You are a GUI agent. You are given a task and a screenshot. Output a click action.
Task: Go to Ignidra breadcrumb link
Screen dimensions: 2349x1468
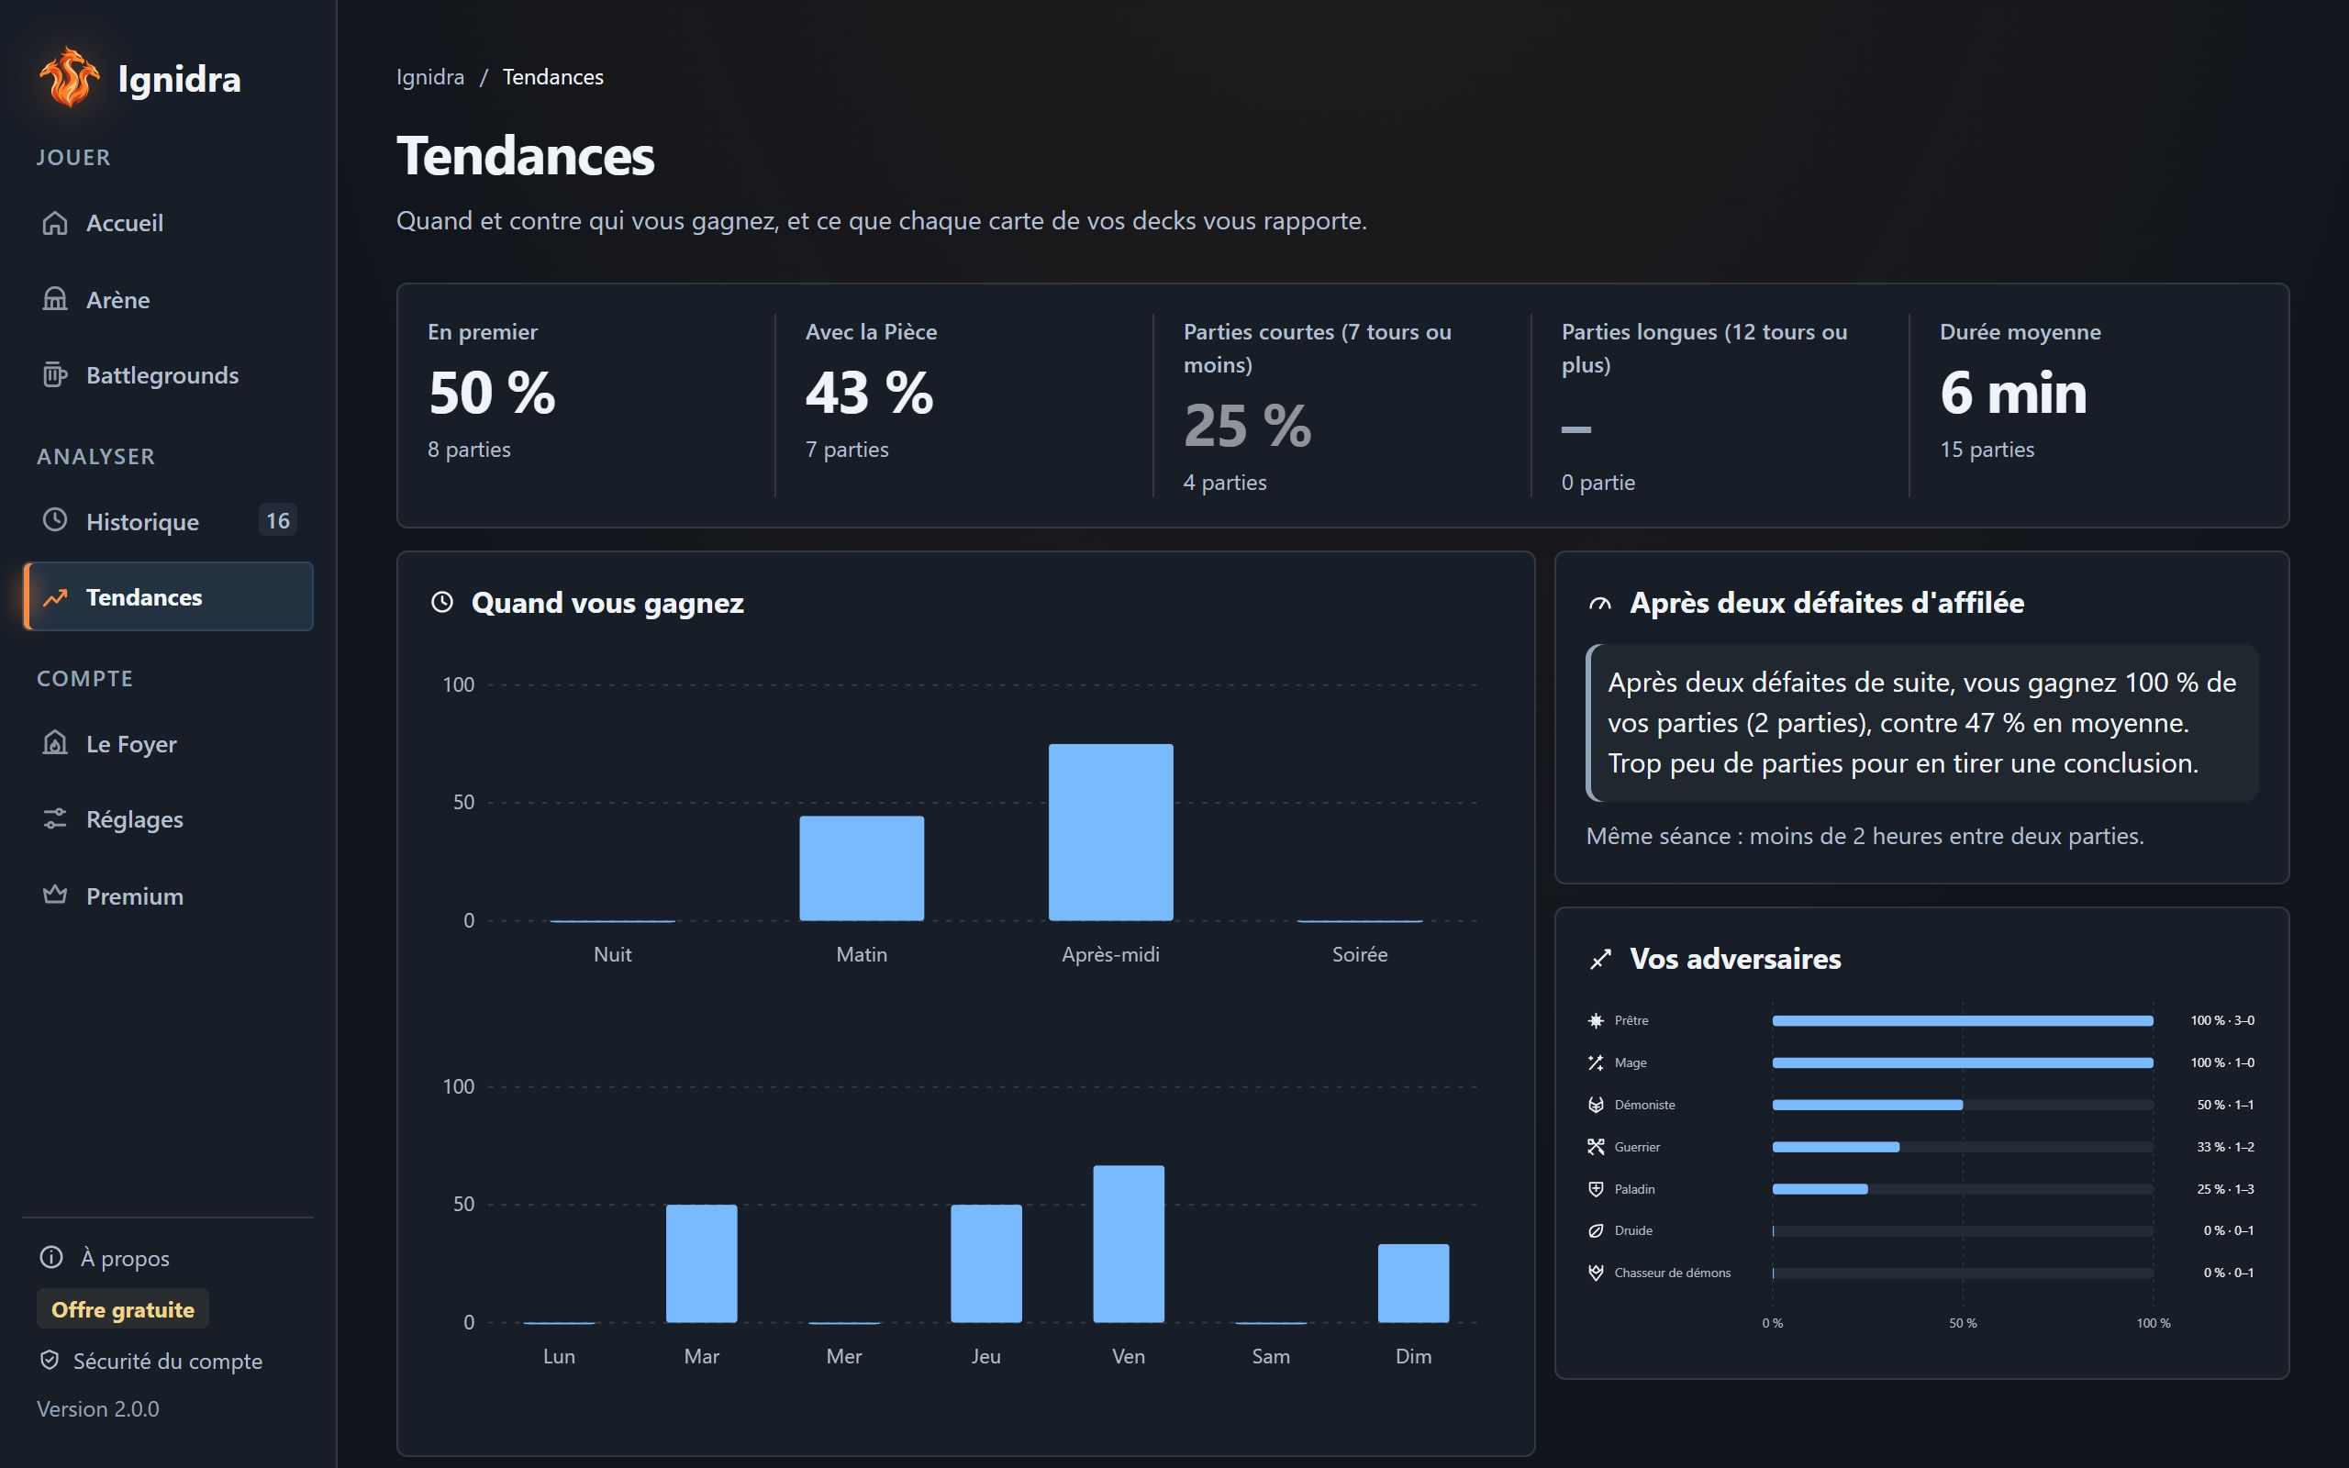430,77
